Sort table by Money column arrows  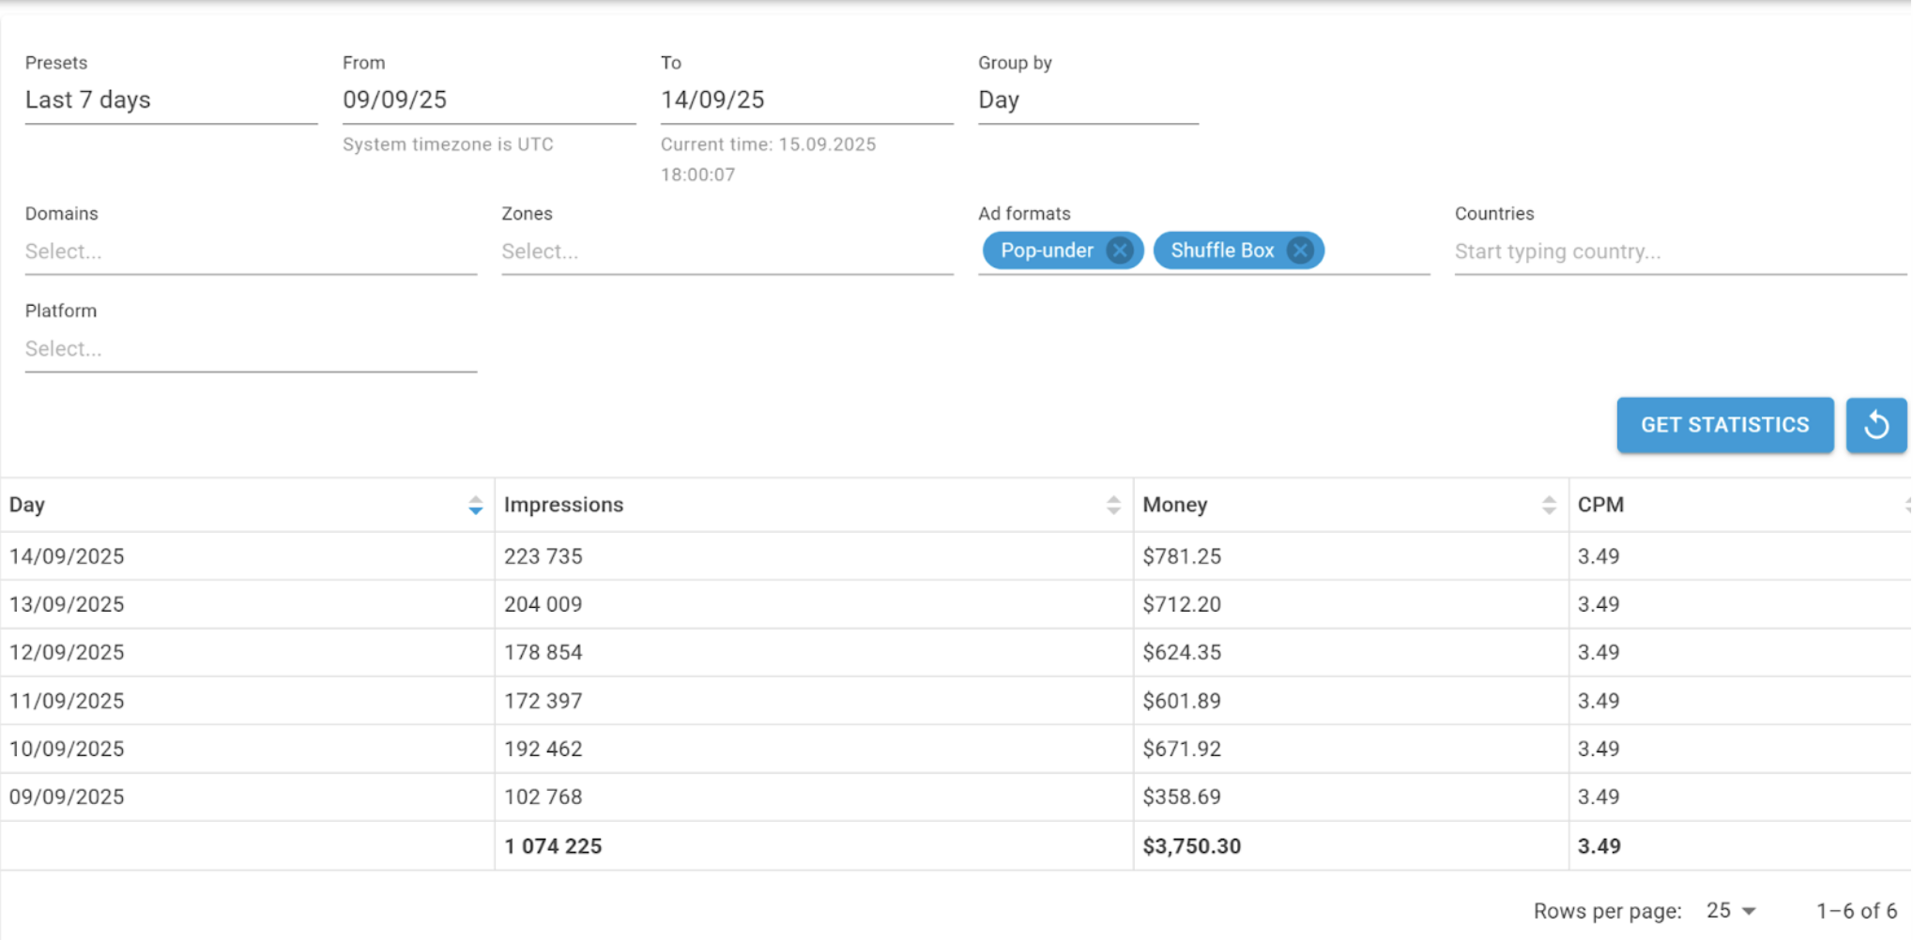1549,506
